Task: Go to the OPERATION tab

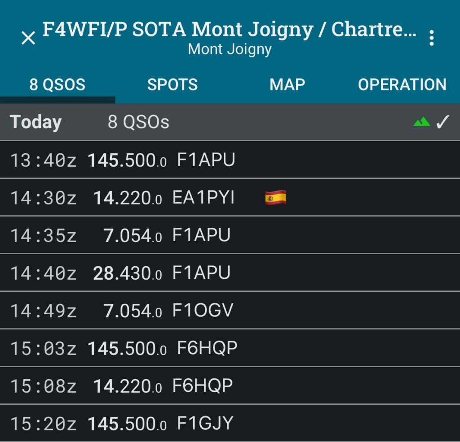Action: pos(402,85)
